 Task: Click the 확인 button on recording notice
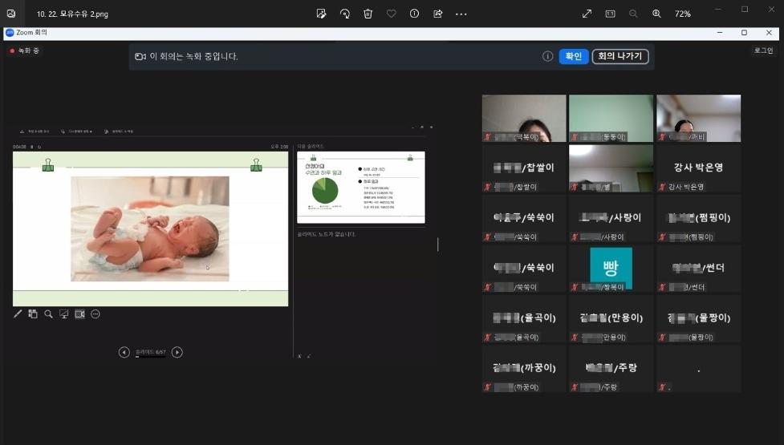click(574, 56)
